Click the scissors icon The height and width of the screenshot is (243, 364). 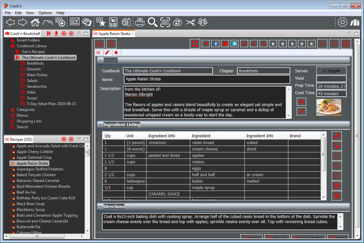point(190,22)
